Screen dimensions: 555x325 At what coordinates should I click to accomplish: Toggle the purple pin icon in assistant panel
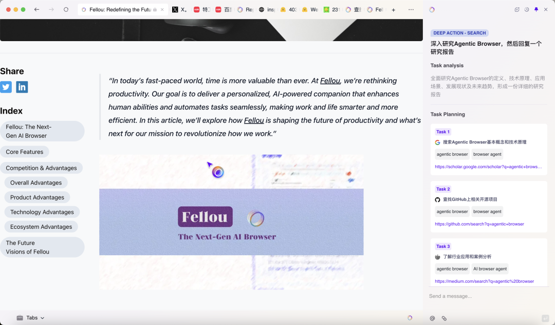[536, 10]
